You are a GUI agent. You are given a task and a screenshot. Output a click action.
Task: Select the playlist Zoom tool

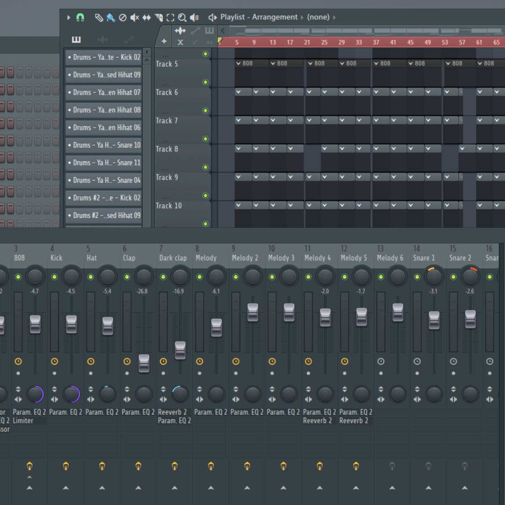coord(182,17)
